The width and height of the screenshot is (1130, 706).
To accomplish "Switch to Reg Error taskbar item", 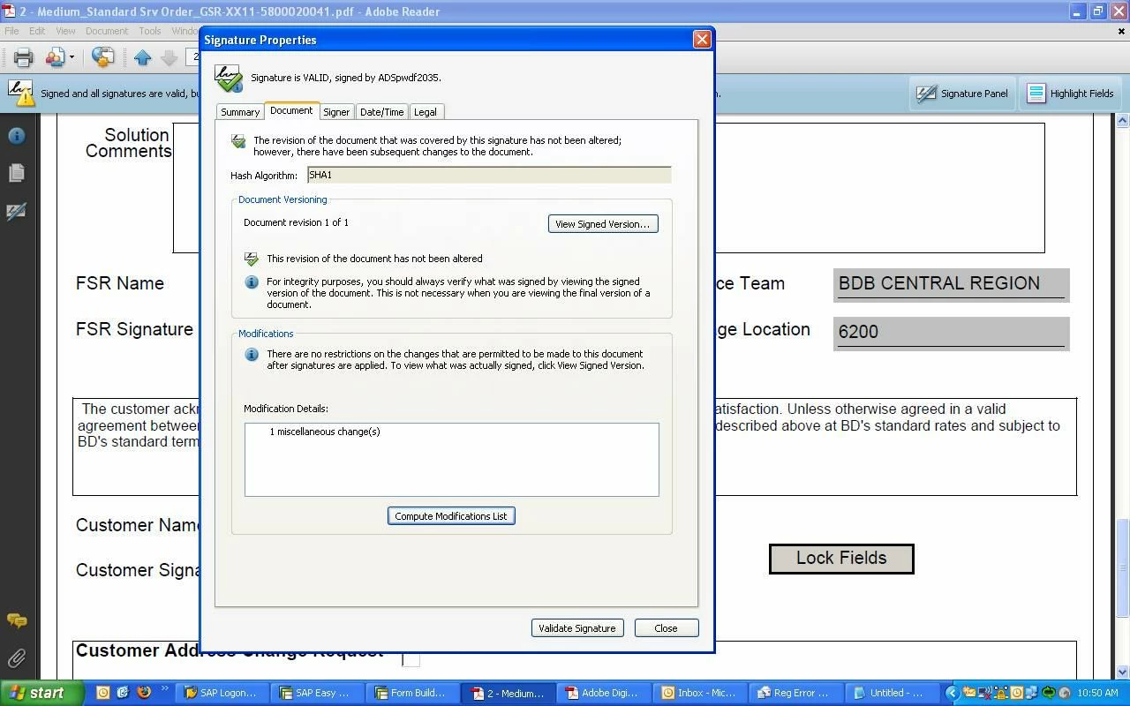I will 796,693.
